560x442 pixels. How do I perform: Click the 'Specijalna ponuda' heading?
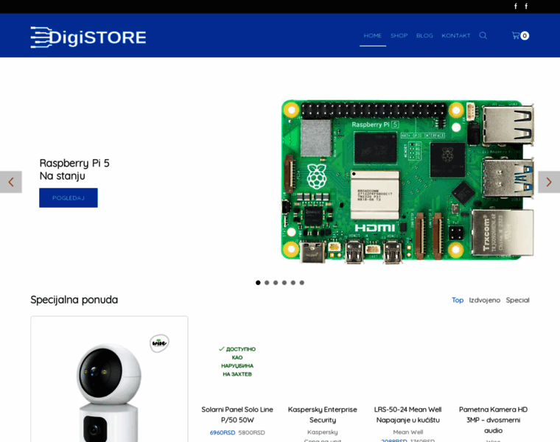(74, 300)
